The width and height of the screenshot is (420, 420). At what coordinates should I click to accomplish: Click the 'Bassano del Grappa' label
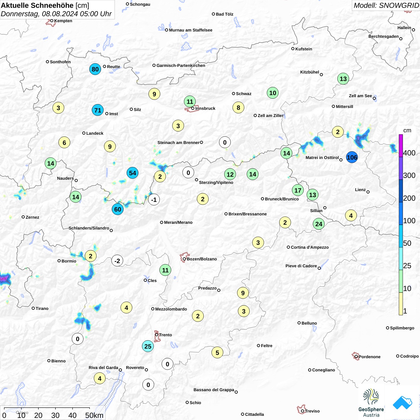[214, 390]
